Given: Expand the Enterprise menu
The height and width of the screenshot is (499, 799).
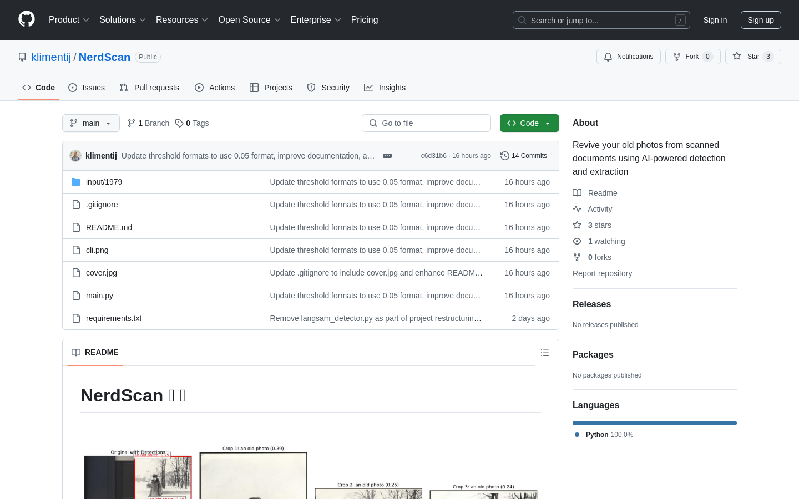Looking at the screenshot, I should click(316, 19).
